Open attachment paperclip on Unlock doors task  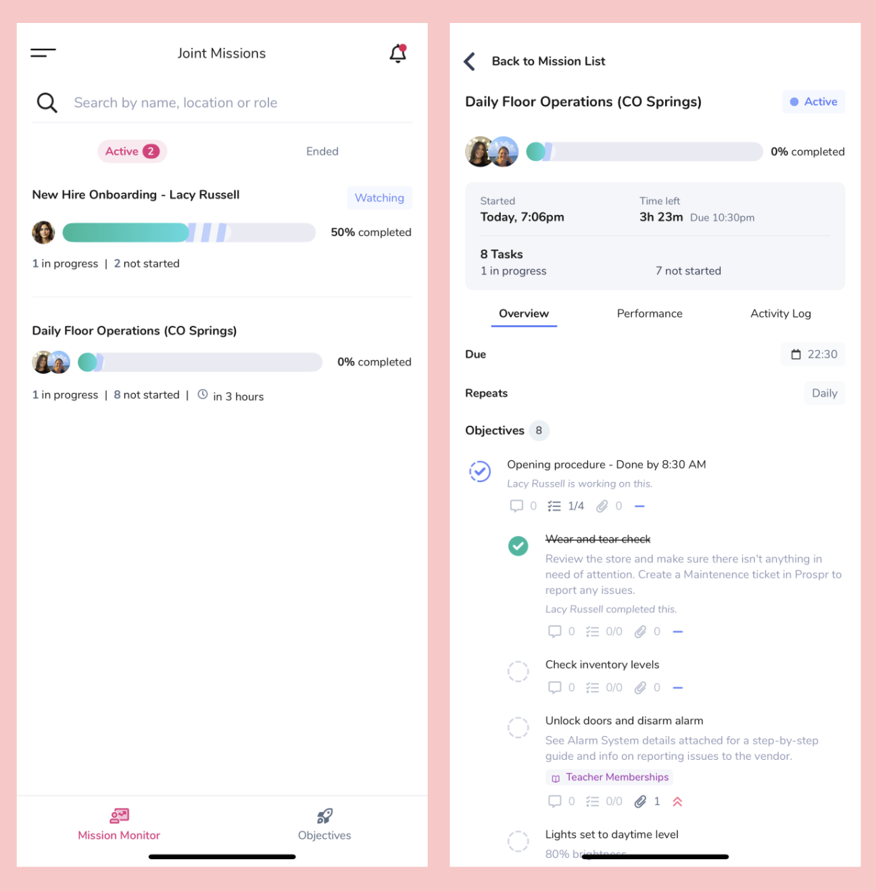point(640,802)
